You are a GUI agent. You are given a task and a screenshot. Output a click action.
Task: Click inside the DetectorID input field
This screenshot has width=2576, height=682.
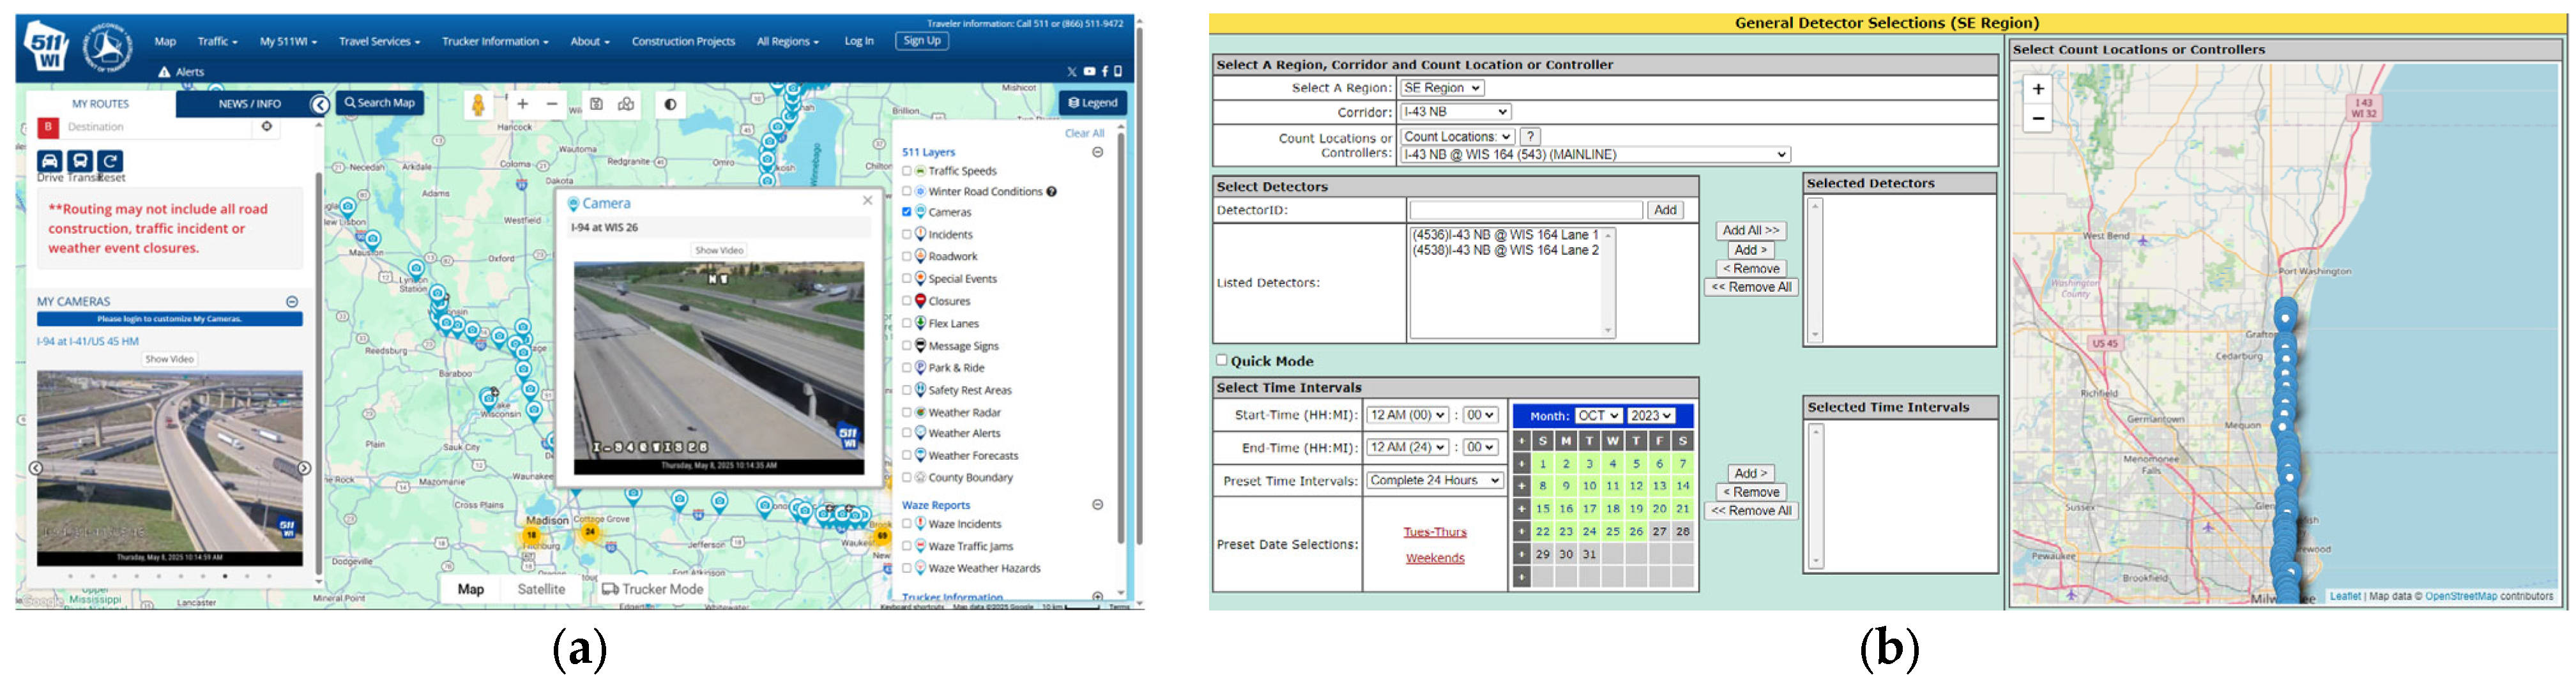[x=1525, y=211]
